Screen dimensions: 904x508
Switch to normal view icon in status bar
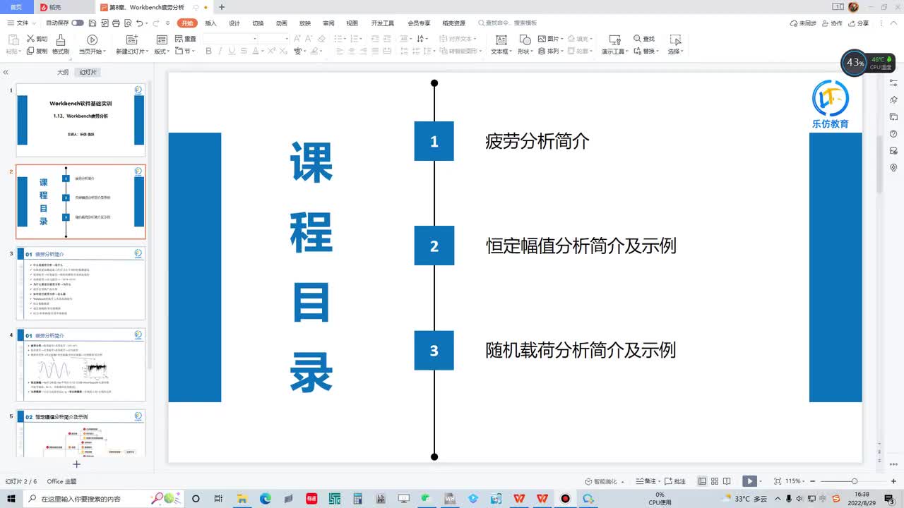[x=702, y=481]
